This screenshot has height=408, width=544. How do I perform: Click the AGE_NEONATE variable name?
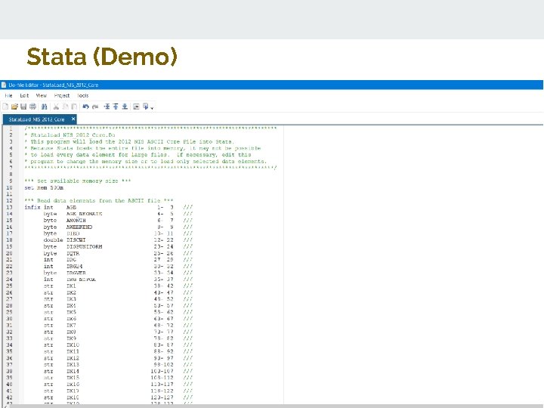(85, 214)
